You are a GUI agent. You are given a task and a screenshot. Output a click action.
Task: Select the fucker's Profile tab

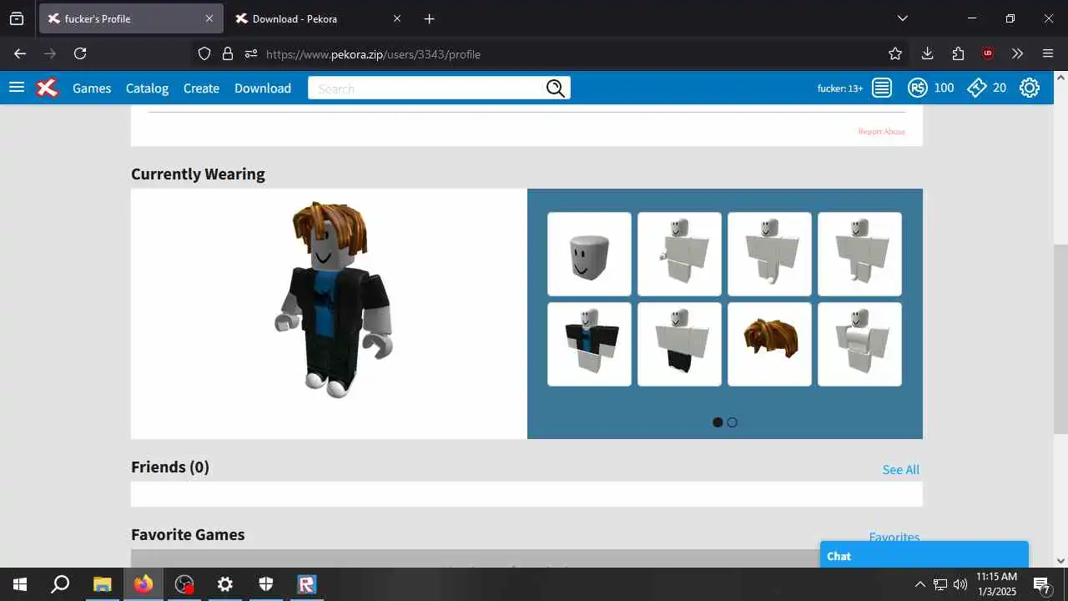(131, 18)
